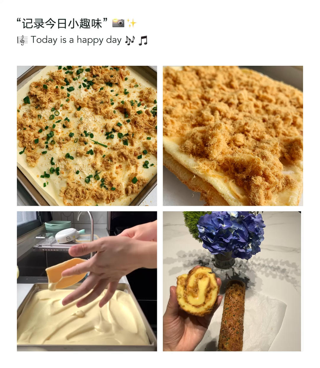320x368 pixels.
Task: Tap the musical score emoji before Today
Action: [x=23, y=40]
